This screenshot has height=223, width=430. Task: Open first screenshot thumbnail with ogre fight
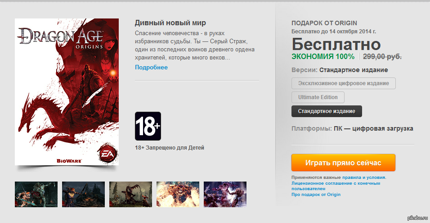(36, 194)
